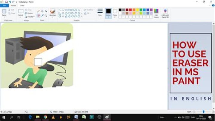Switch to the View tab
Viewport: 215px width, 121px height.
click(x=22, y=5)
